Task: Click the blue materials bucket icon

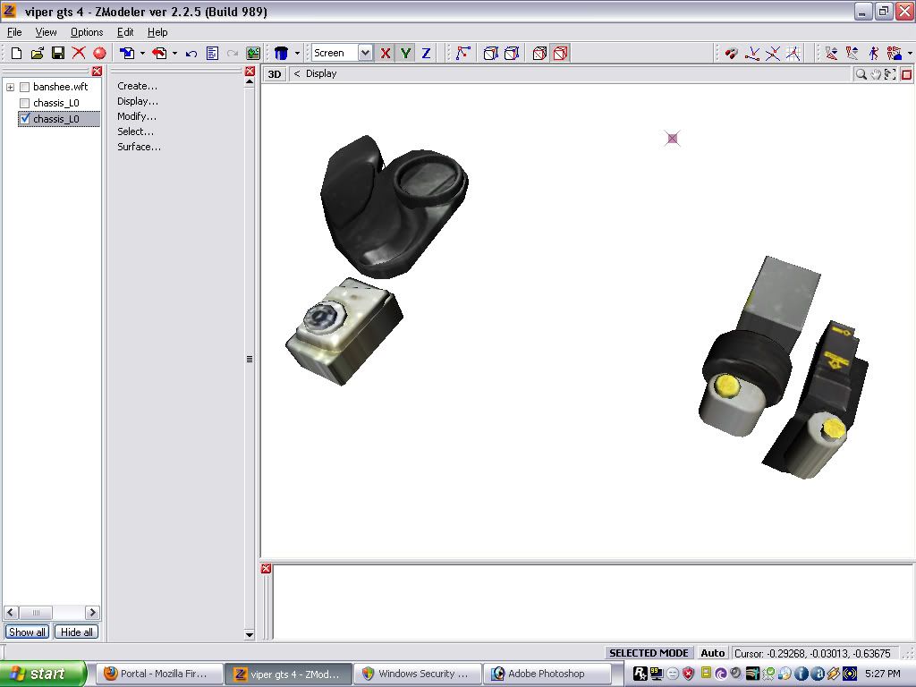Action: [x=282, y=54]
